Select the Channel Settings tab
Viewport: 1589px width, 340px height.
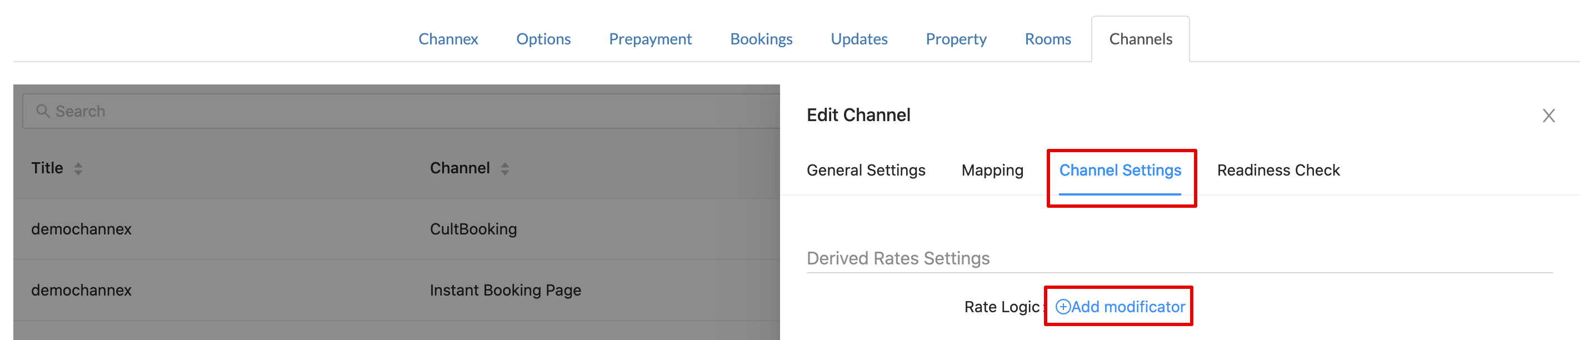coord(1120,171)
